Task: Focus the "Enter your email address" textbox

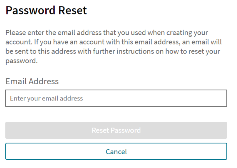Action: coord(116,98)
